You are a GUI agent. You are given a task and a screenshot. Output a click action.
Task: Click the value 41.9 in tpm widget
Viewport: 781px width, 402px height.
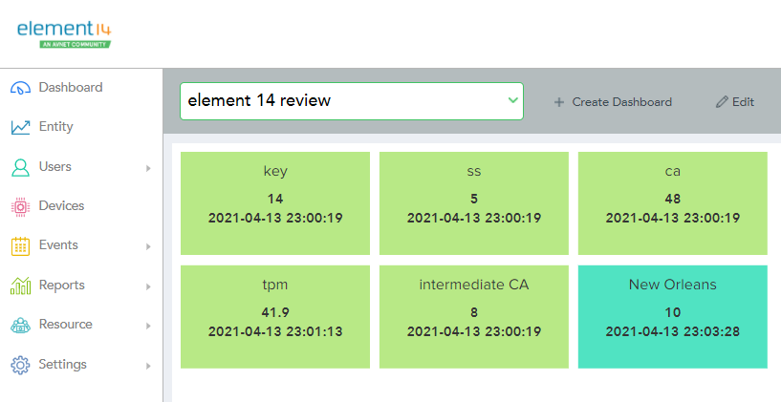pyautogui.click(x=275, y=312)
